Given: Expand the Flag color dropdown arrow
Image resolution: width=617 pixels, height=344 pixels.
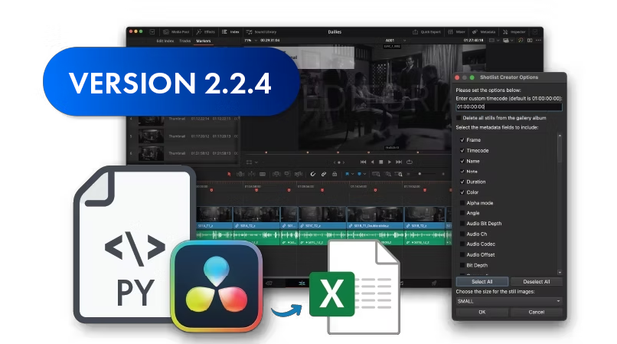Looking at the screenshot, I should coord(353,174).
